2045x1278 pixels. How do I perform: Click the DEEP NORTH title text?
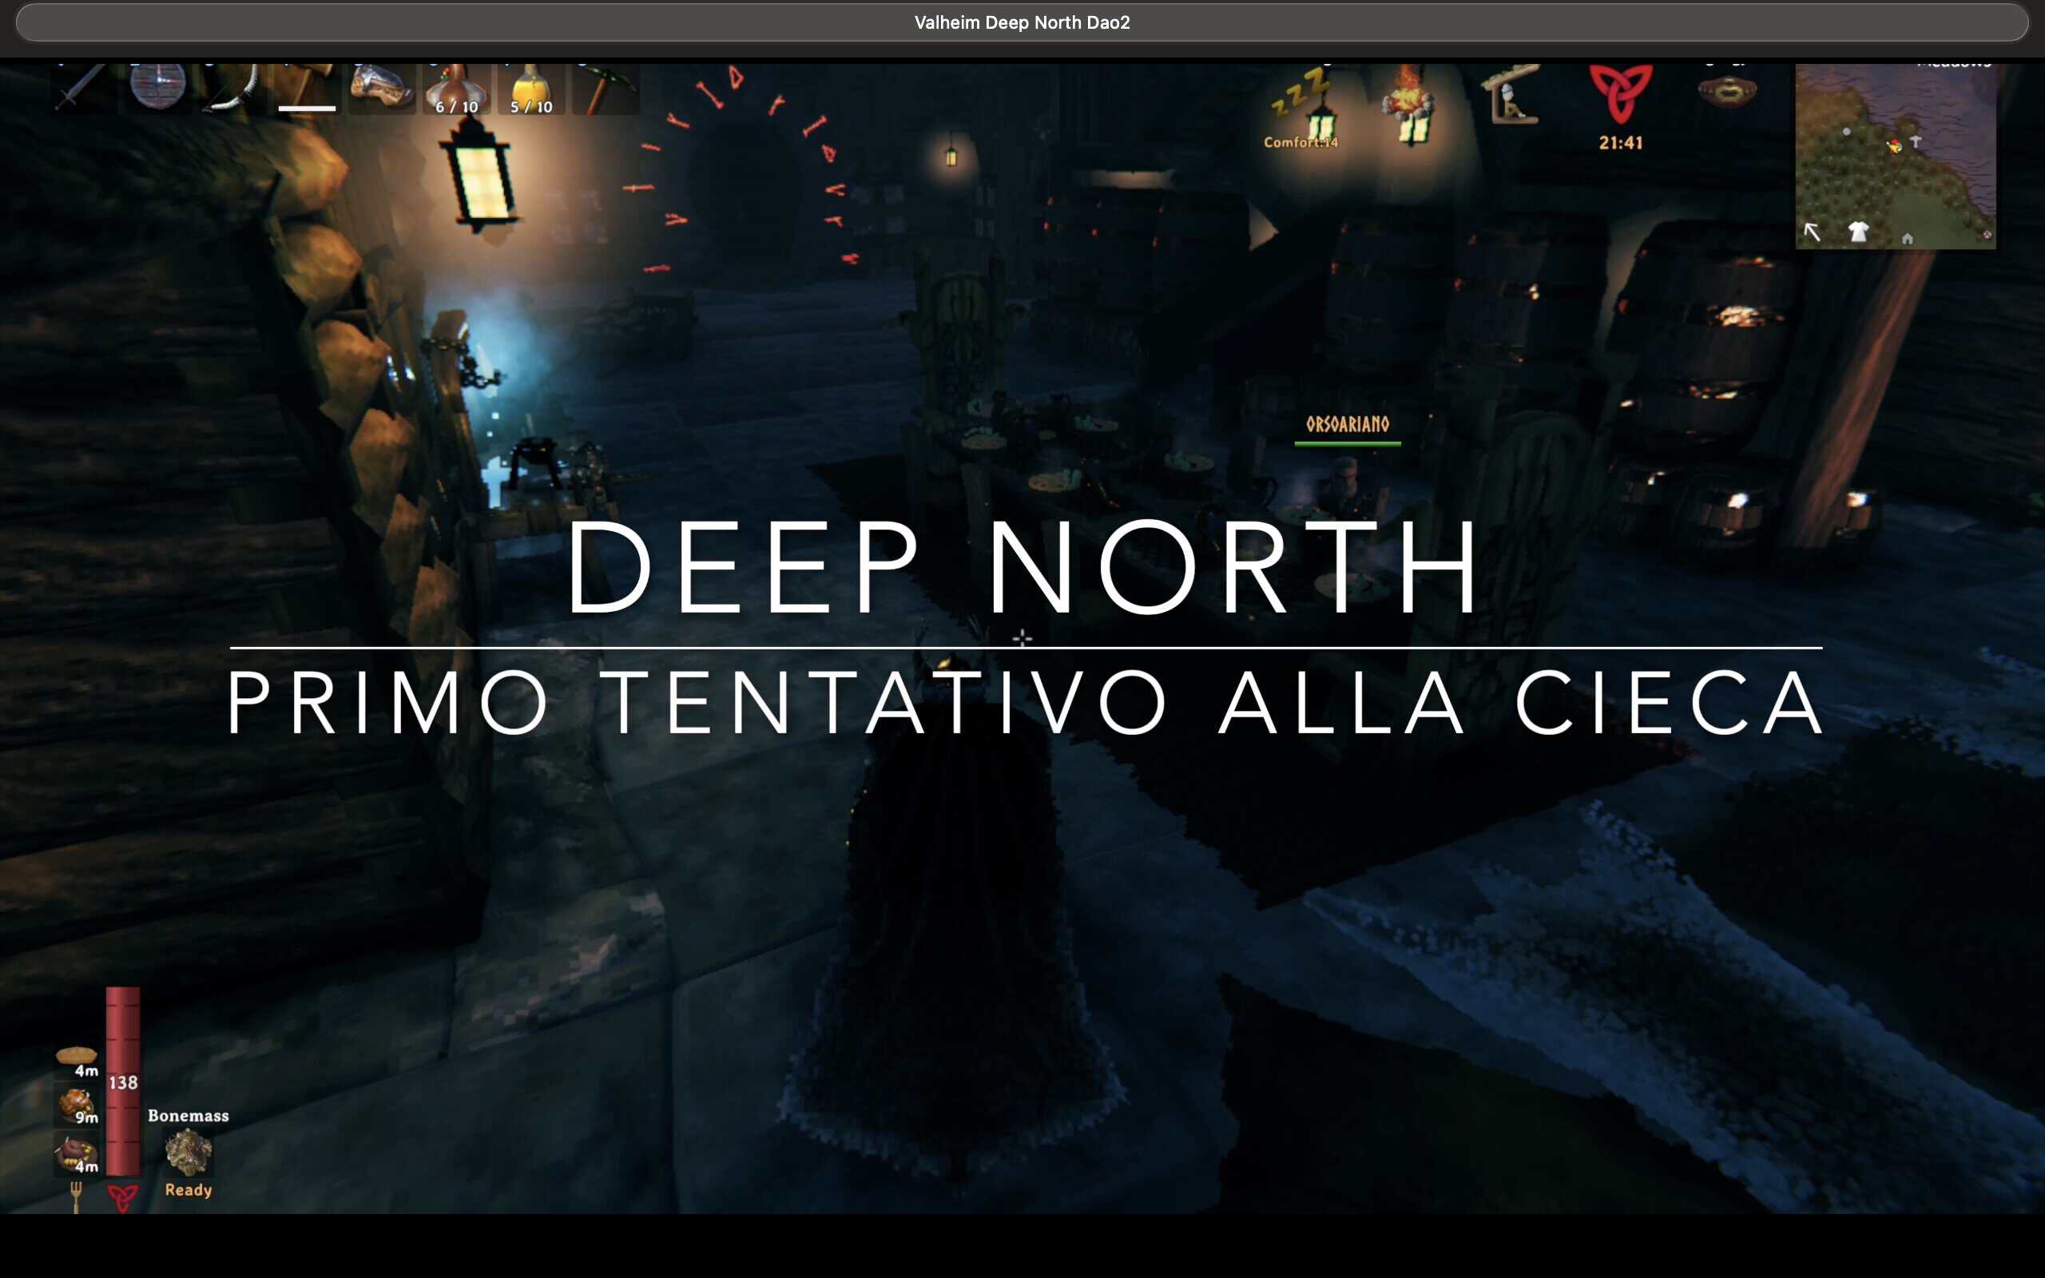(x=1022, y=567)
